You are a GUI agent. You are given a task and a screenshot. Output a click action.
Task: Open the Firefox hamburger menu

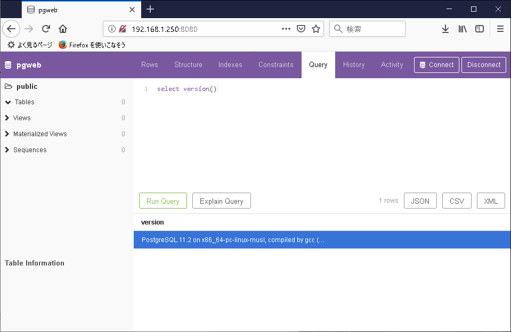(x=500, y=29)
